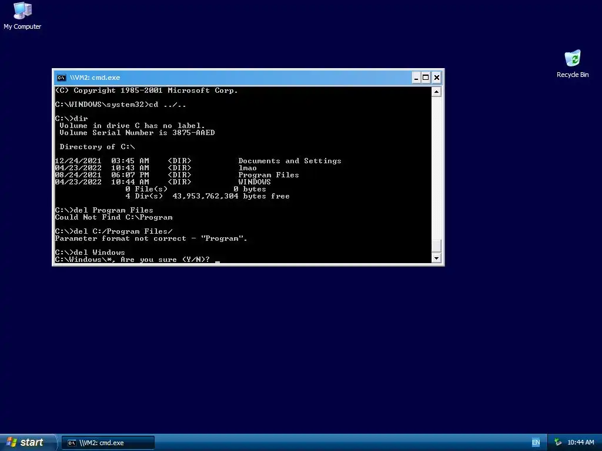Click the console scrollbar up arrow

pyautogui.click(x=436, y=92)
